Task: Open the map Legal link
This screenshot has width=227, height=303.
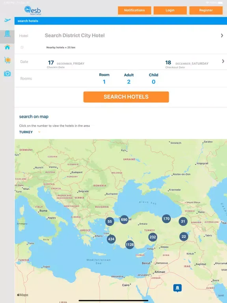Action: coord(221,295)
